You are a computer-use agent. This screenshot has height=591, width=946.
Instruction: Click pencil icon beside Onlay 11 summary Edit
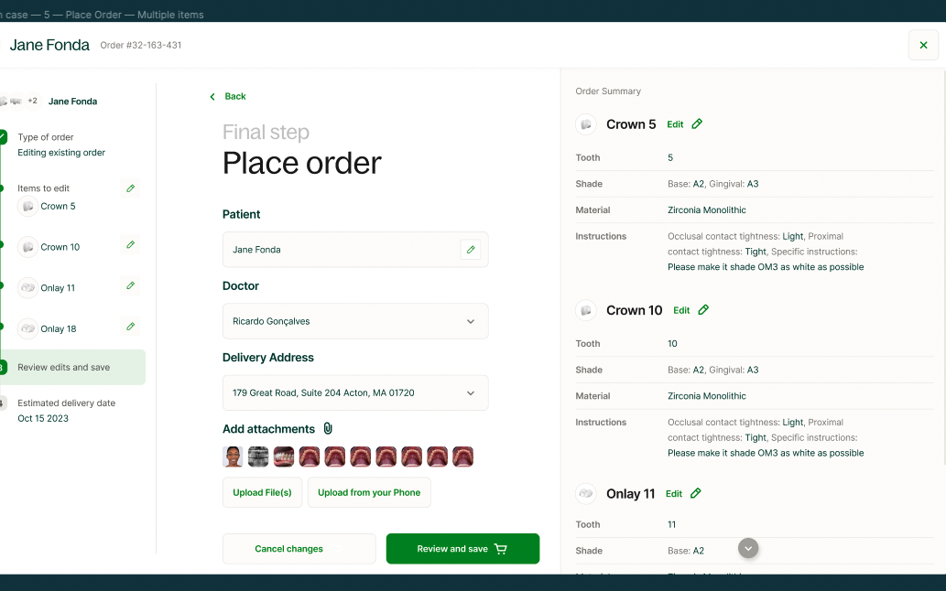[696, 493]
